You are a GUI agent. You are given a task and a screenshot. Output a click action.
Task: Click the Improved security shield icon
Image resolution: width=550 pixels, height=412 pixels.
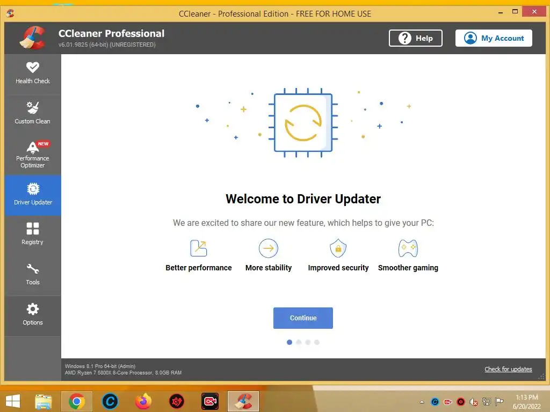coord(338,248)
